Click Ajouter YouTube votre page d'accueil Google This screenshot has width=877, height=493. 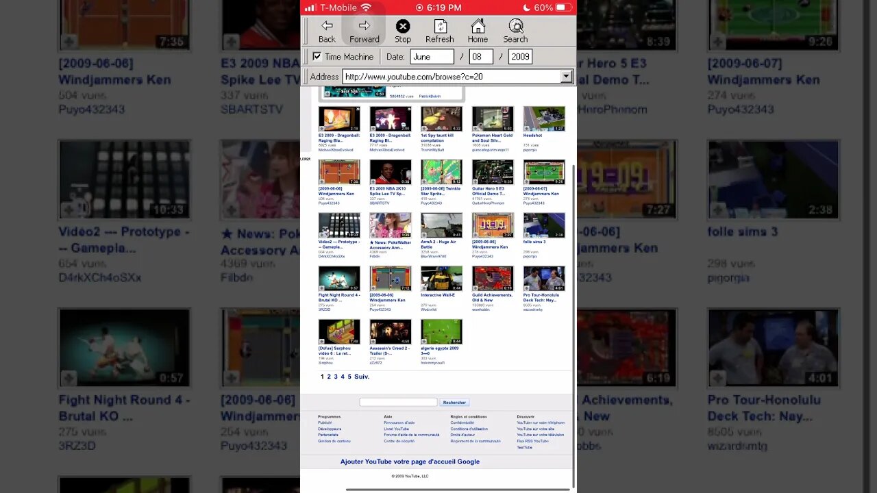(x=410, y=462)
